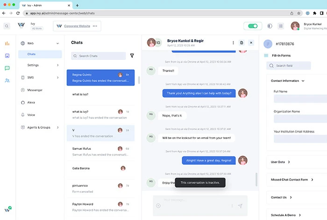Expand the Settings submenu

[58, 65]
